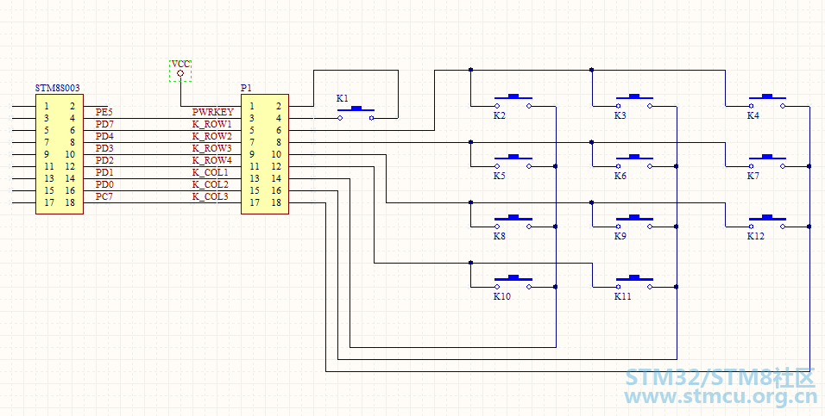
Task: Click the K1 designator text label
Action: point(342,98)
